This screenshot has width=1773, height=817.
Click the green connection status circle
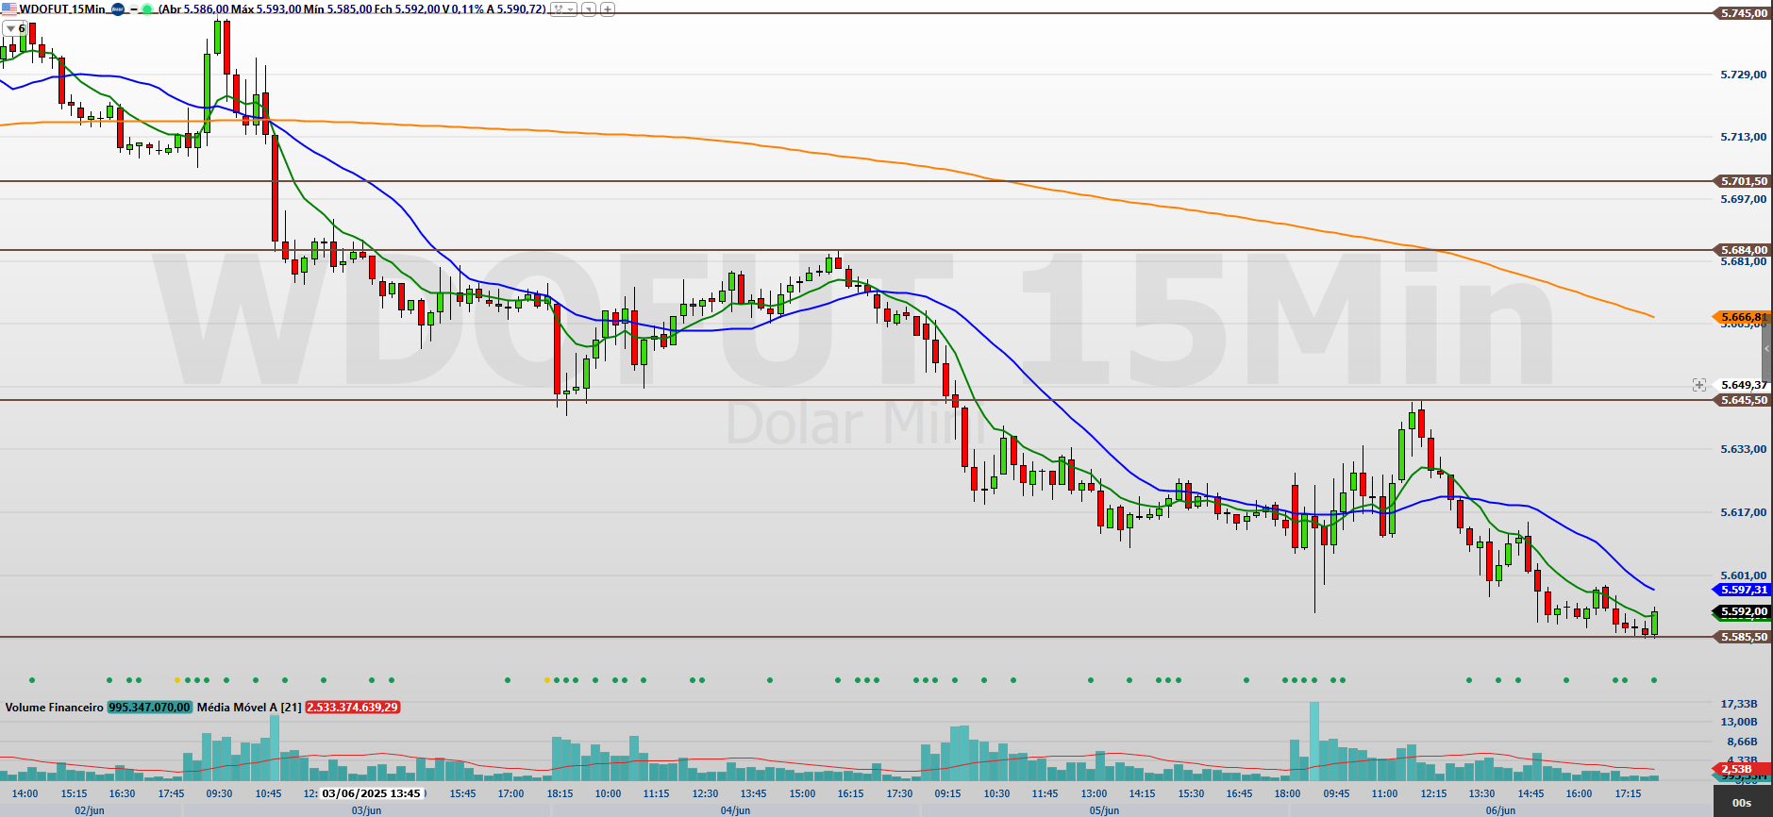147,9
